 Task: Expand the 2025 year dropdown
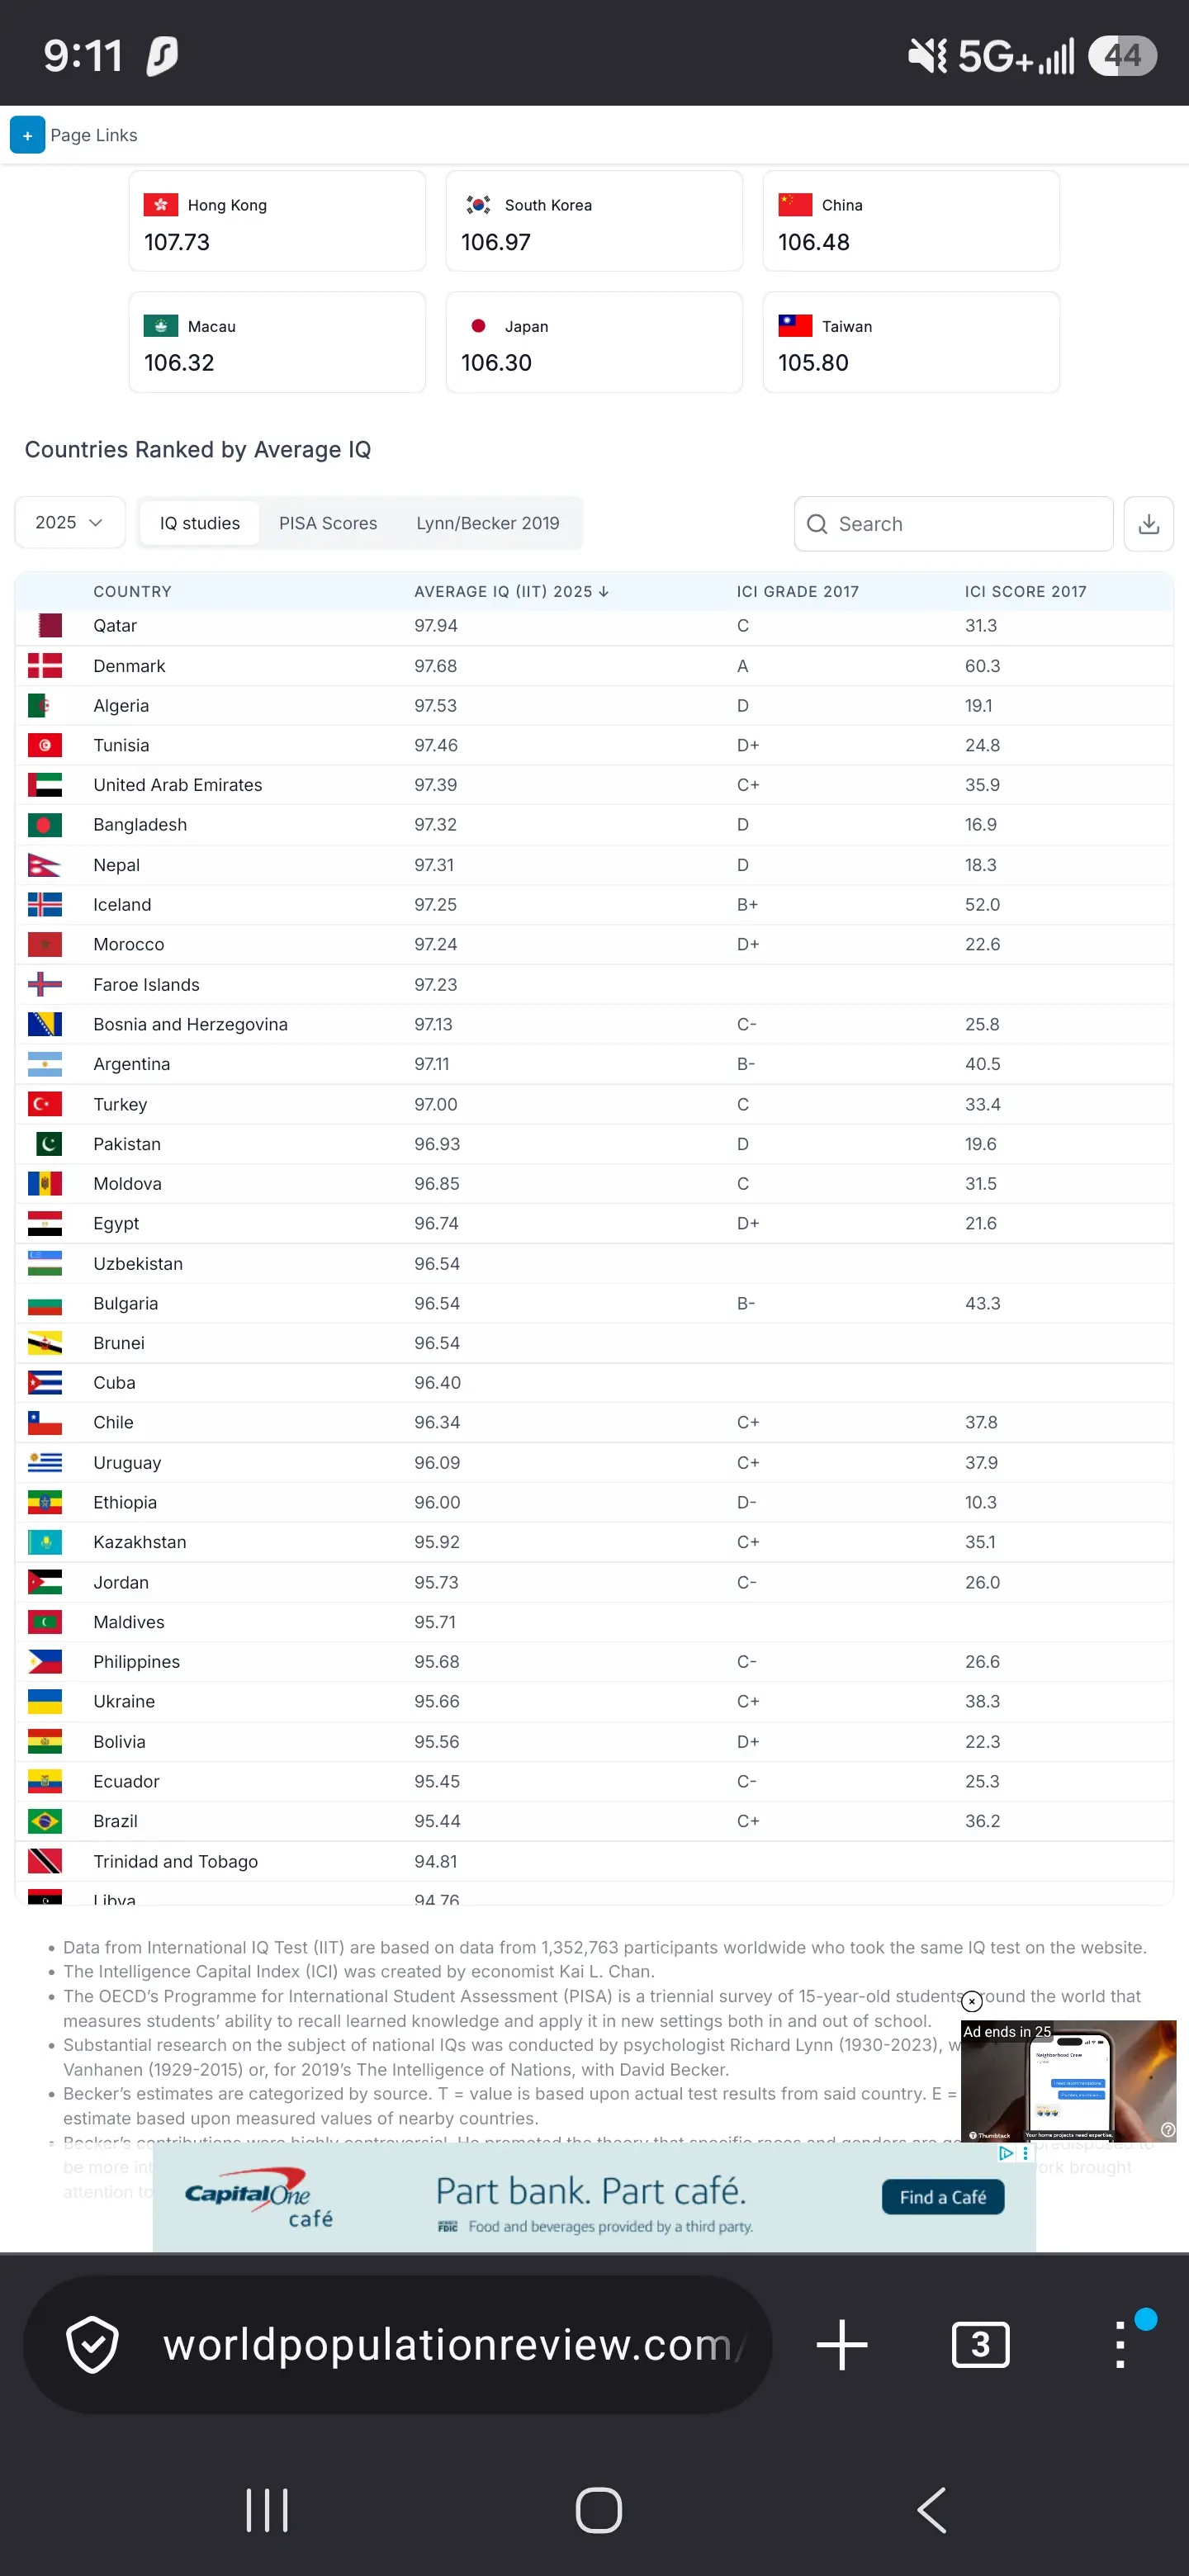(69, 522)
